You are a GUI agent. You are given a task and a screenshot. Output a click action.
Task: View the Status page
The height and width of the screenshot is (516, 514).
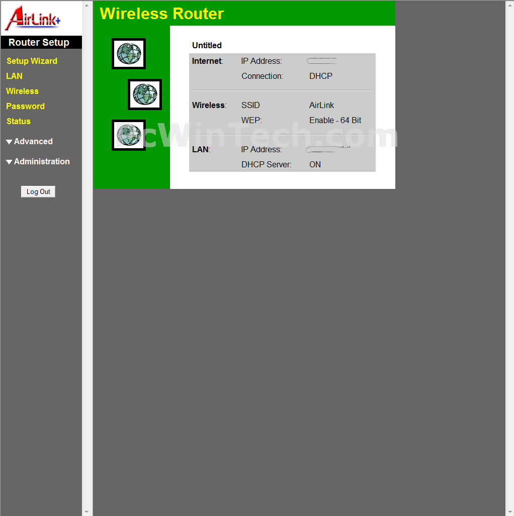[x=19, y=122]
